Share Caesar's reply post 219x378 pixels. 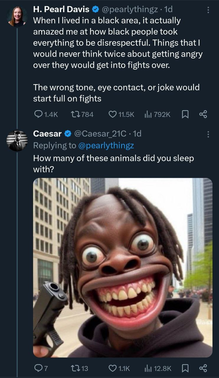tap(203, 368)
